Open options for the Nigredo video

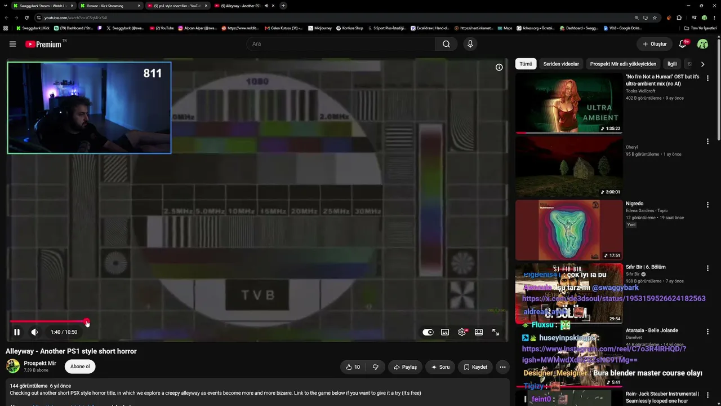point(707,205)
